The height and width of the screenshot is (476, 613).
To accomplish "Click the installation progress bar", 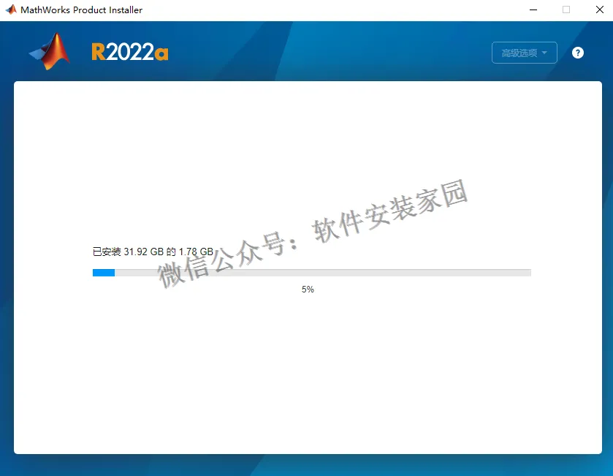I will (311, 273).
